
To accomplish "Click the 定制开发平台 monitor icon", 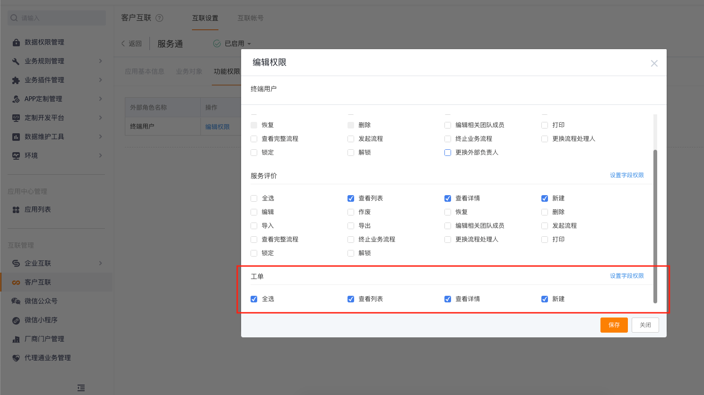I will 16,118.
